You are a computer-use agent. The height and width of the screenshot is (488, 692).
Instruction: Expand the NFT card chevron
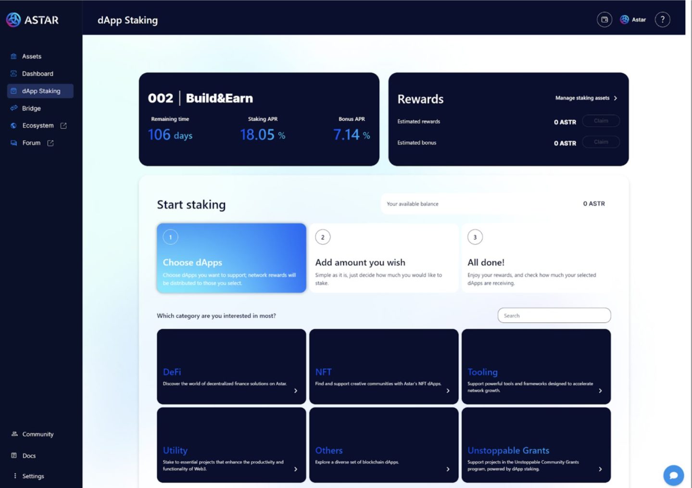pos(448,391)
